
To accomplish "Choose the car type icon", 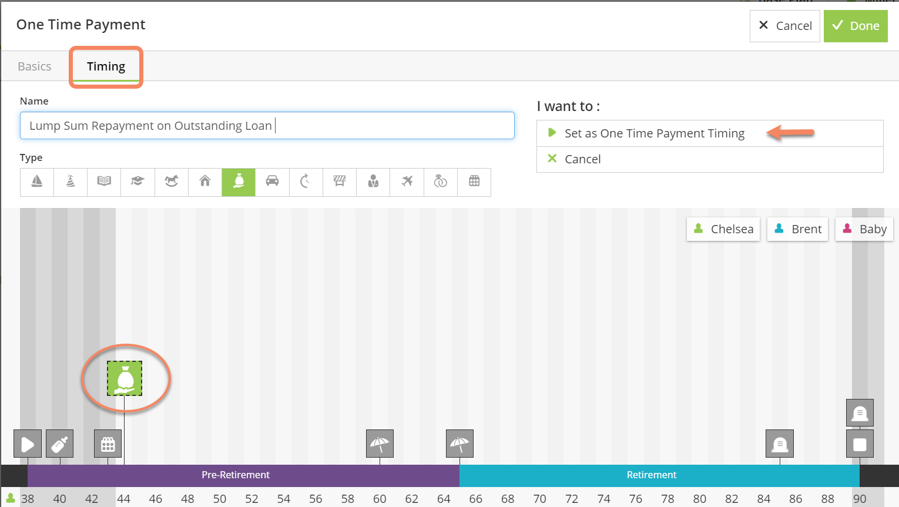I will [272, 182].
